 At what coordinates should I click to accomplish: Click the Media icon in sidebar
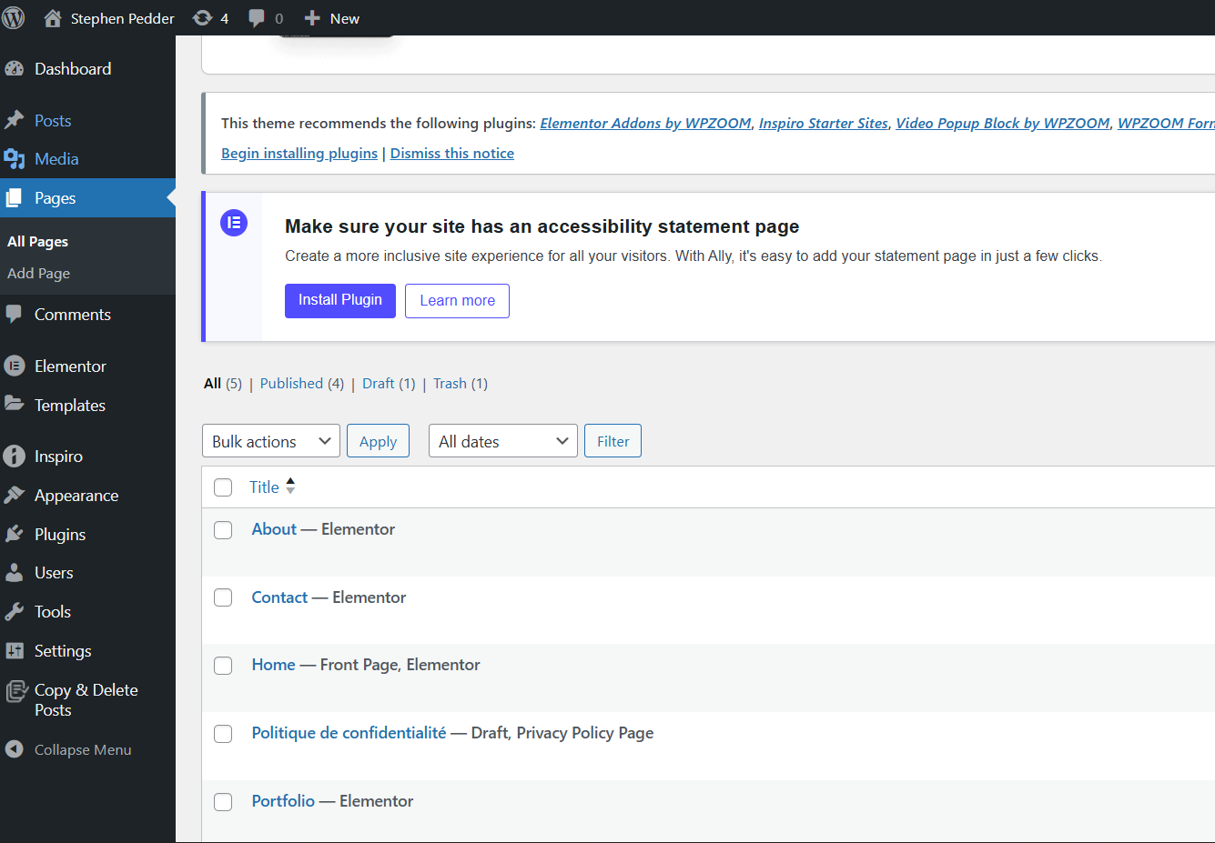(15, 159)
